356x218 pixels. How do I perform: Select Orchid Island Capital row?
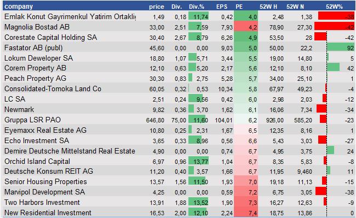point(179,161)
